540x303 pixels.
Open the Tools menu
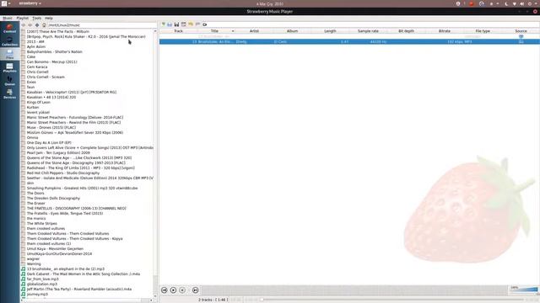tap(36, 18)
